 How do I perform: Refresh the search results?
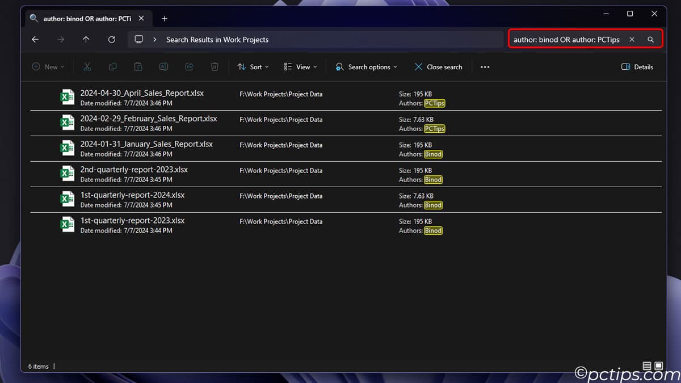click(x=112, y=39)
